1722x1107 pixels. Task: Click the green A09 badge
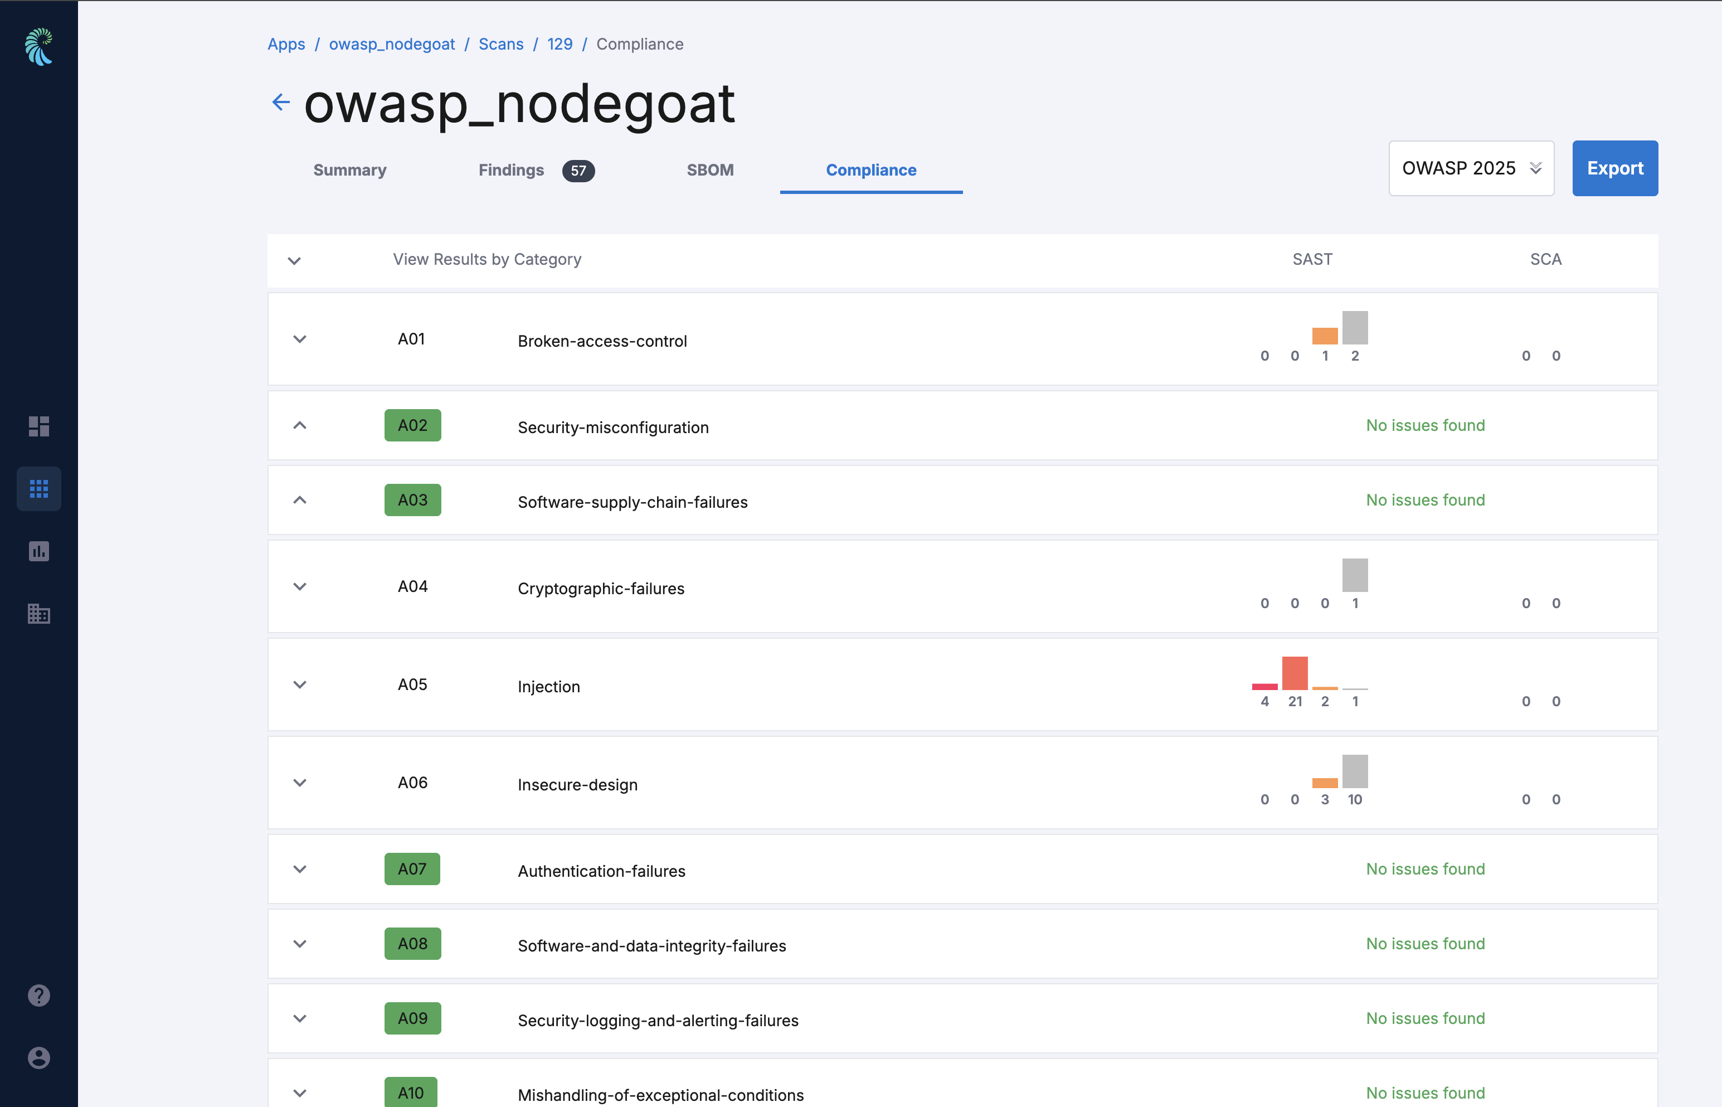(x=412, y=1018)
